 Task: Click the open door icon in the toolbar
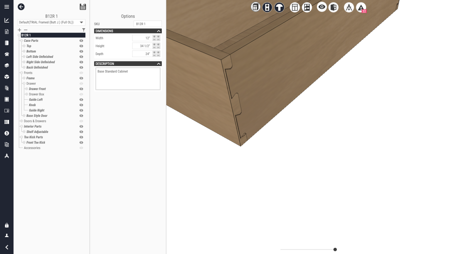(x=334, y=7)
